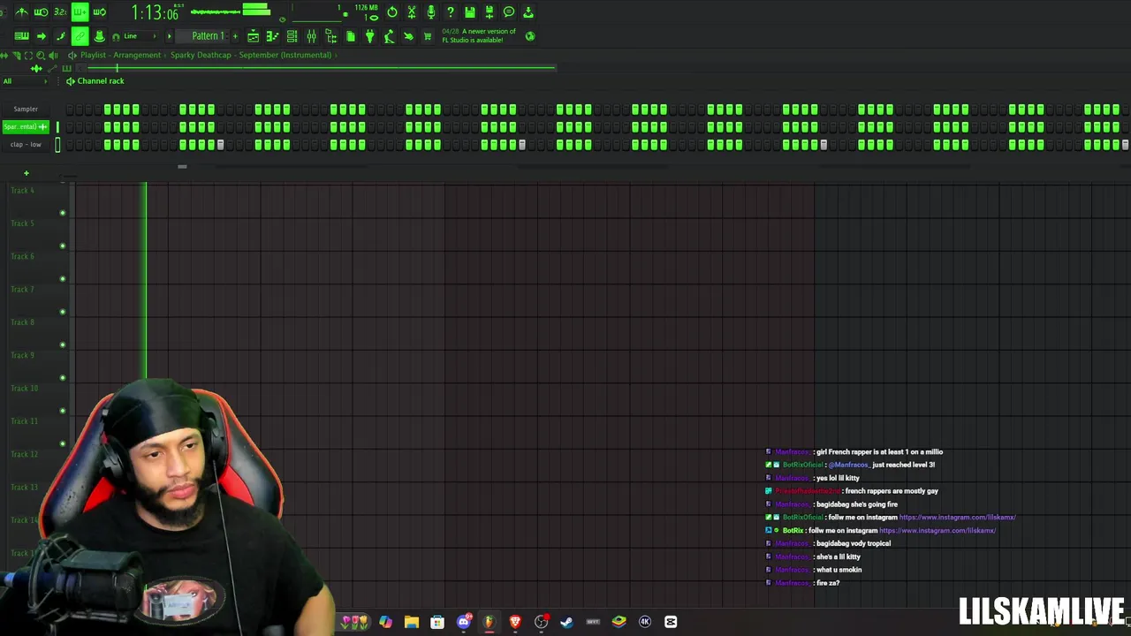Expand the pattern arrow left of Pattern 1
Viewport: 1131px width, 636px height.
pyautogui.click(x=169, y=36)
